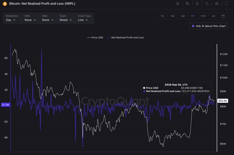
Task: Click the tooltip Net Realized Profit and Loss value
Action: pyautogui.click(x=195, y=91)
